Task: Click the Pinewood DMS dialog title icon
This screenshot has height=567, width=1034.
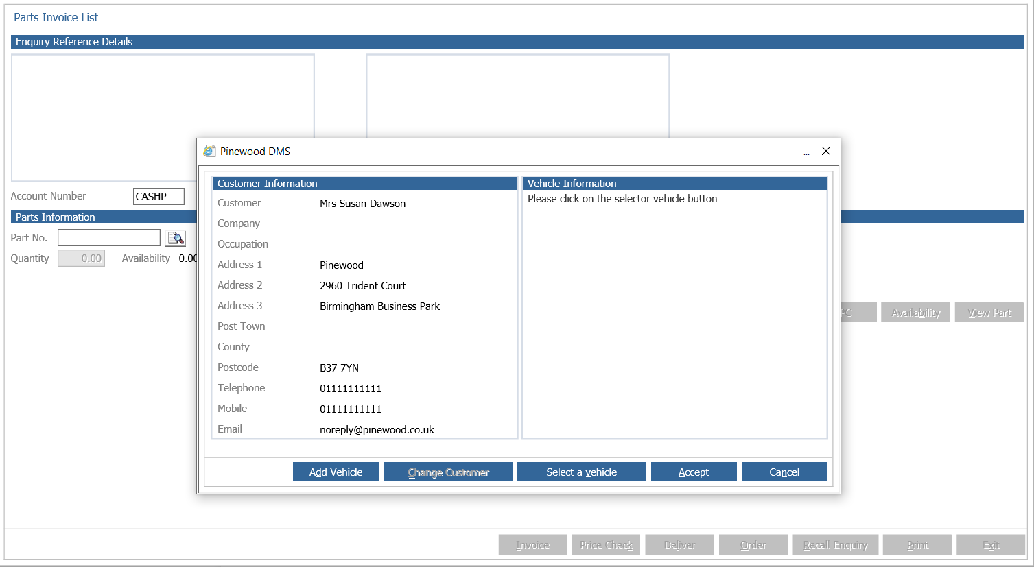Action: pos(209,151)
